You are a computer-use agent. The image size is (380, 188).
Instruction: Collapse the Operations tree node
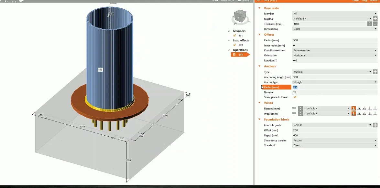229,50
